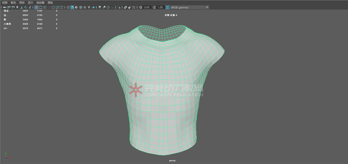Click the isolate select icon
Screen dimensions: 348x164
point(119,7)
